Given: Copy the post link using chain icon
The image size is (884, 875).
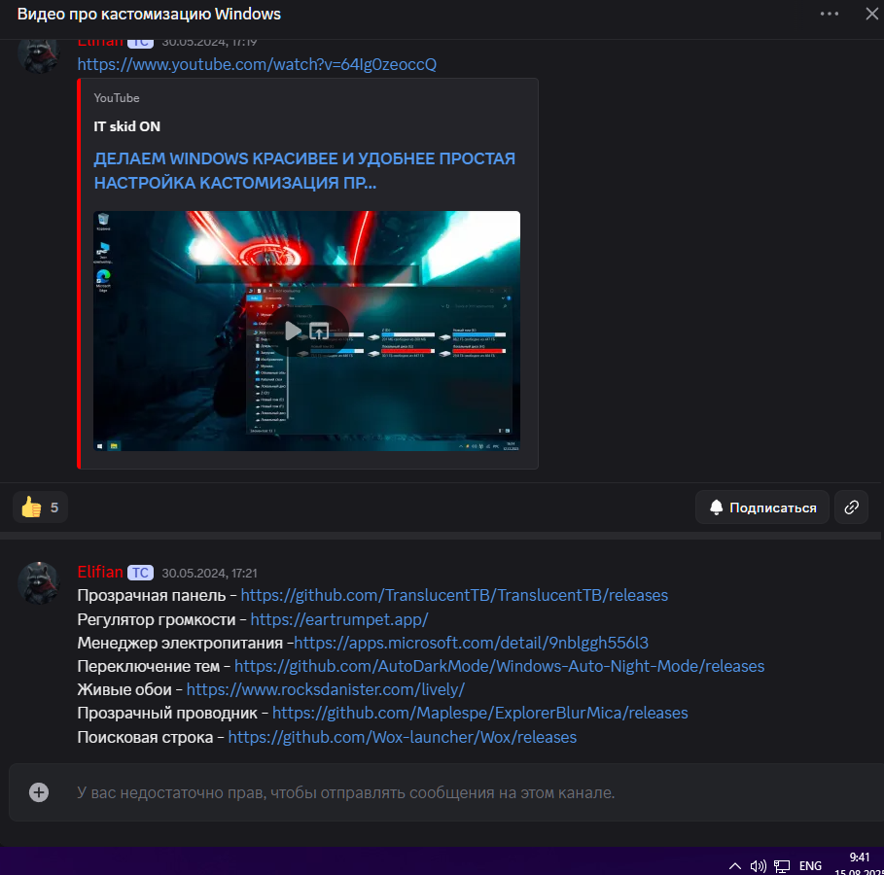Looking at the screenshot, I should pyautogui.click(x=851, y=507).
